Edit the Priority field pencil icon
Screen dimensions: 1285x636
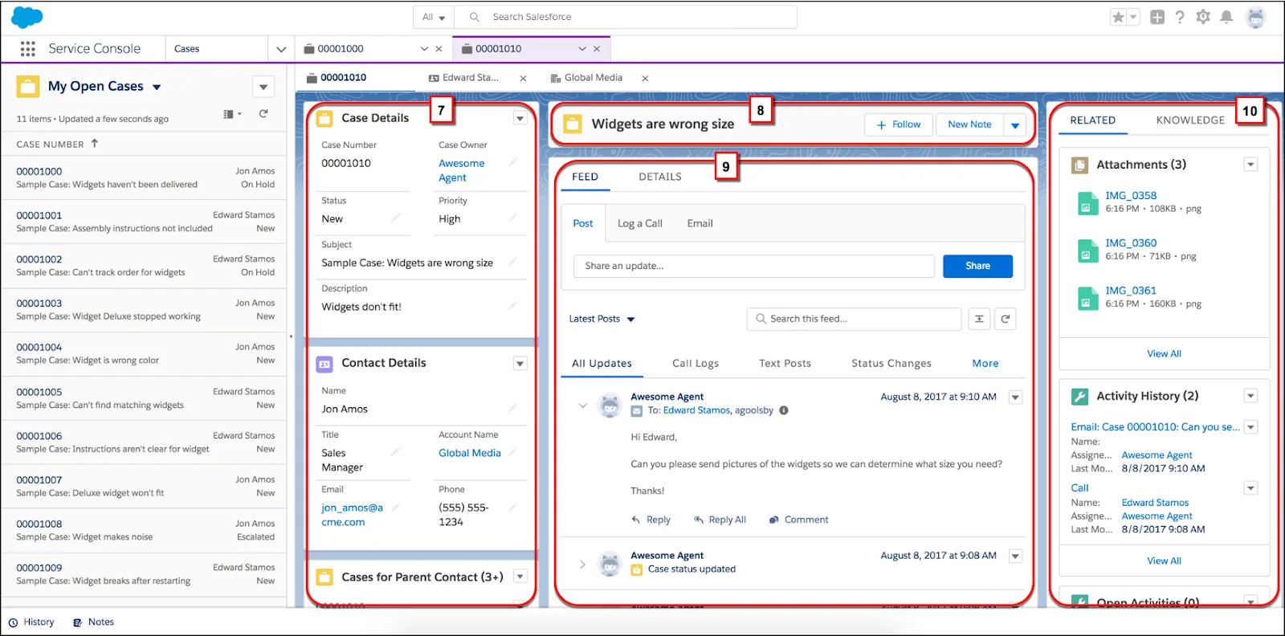point(513,218)
